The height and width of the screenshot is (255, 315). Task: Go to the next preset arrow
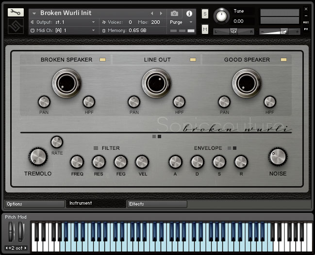[x=161, y=13]
